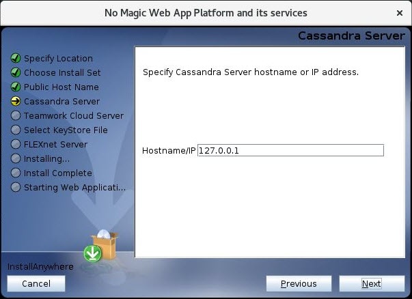This screenshot has width=412, height=299.
Task: Click the gray circle beside Select KeyStore File
Action: tap(16, 130)
